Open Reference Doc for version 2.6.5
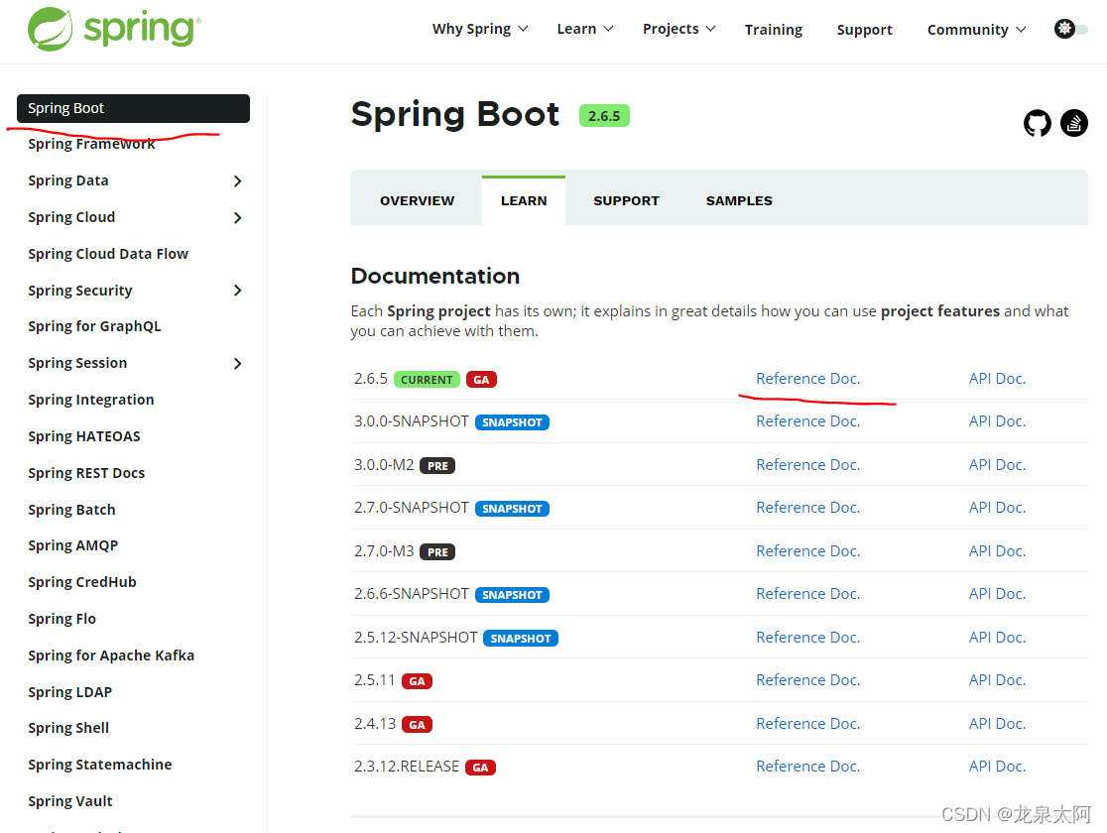The image size is (1107, 833). (x=807, y=378)
